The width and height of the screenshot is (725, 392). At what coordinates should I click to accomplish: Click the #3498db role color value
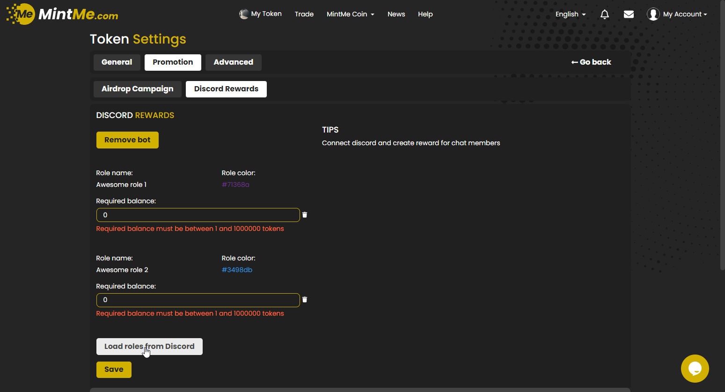(x=237, y=270)
